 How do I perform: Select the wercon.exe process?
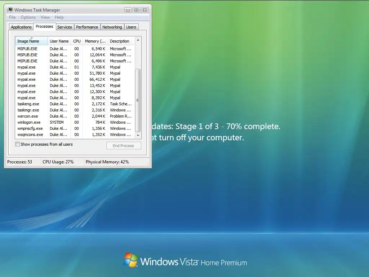75,116
